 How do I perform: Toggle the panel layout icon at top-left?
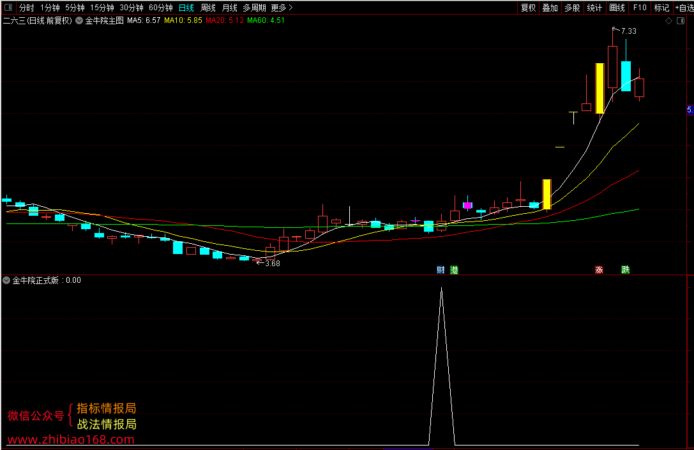pyautogui.click(x=8, y=8)
